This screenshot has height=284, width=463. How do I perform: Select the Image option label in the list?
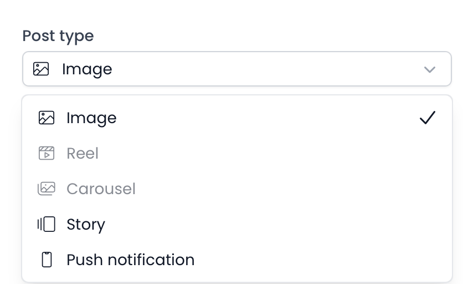click(x=91, y=118)
